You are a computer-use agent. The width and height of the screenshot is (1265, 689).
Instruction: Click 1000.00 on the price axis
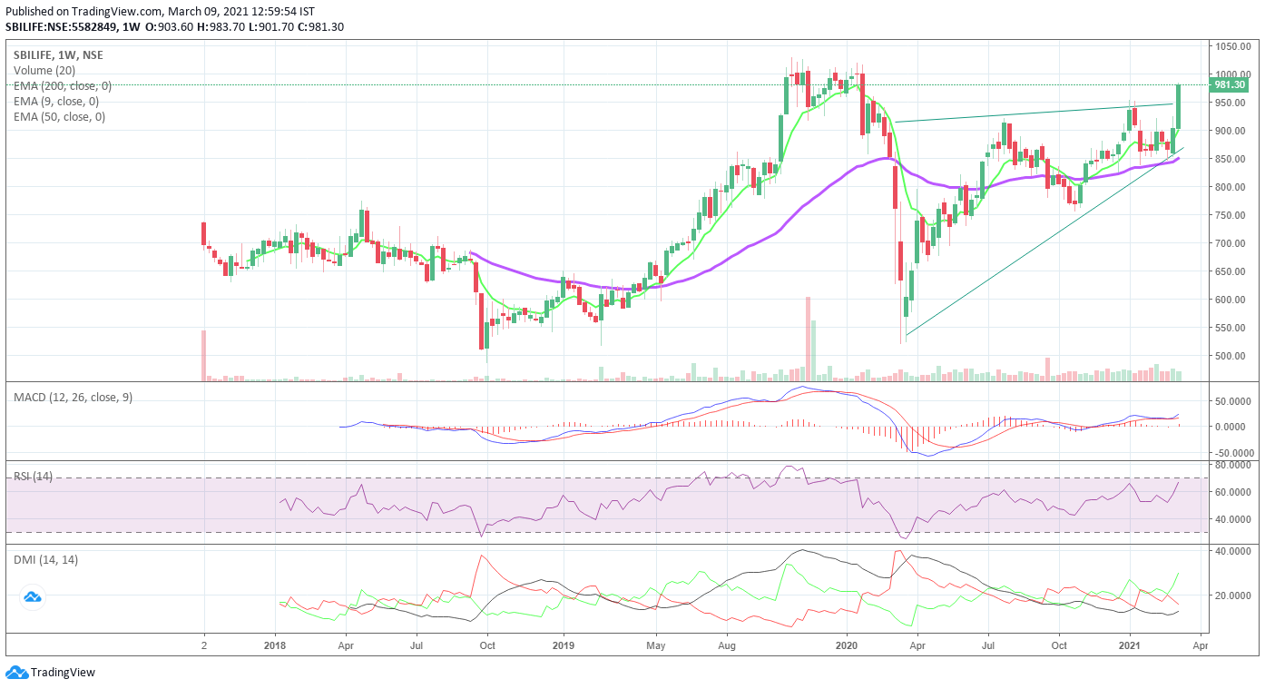point(1231,74)
